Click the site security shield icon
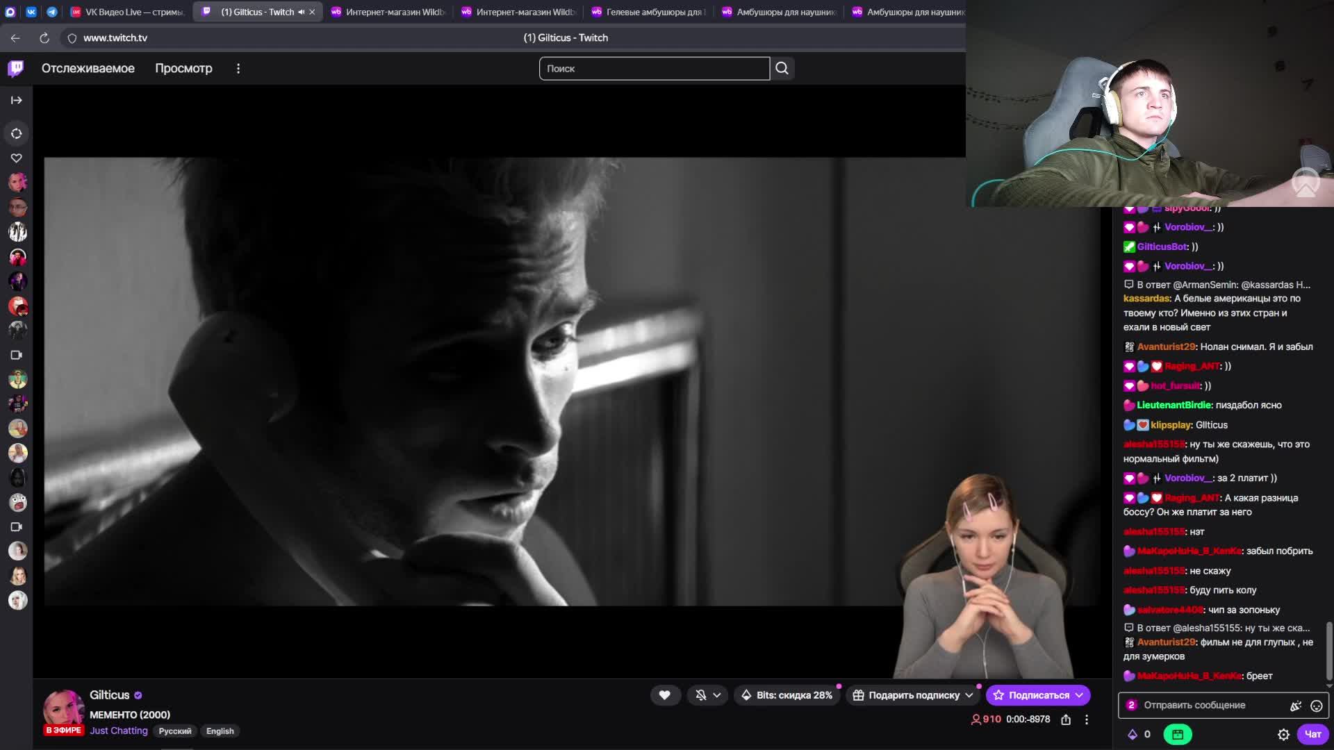 click(x=72, y=38)
